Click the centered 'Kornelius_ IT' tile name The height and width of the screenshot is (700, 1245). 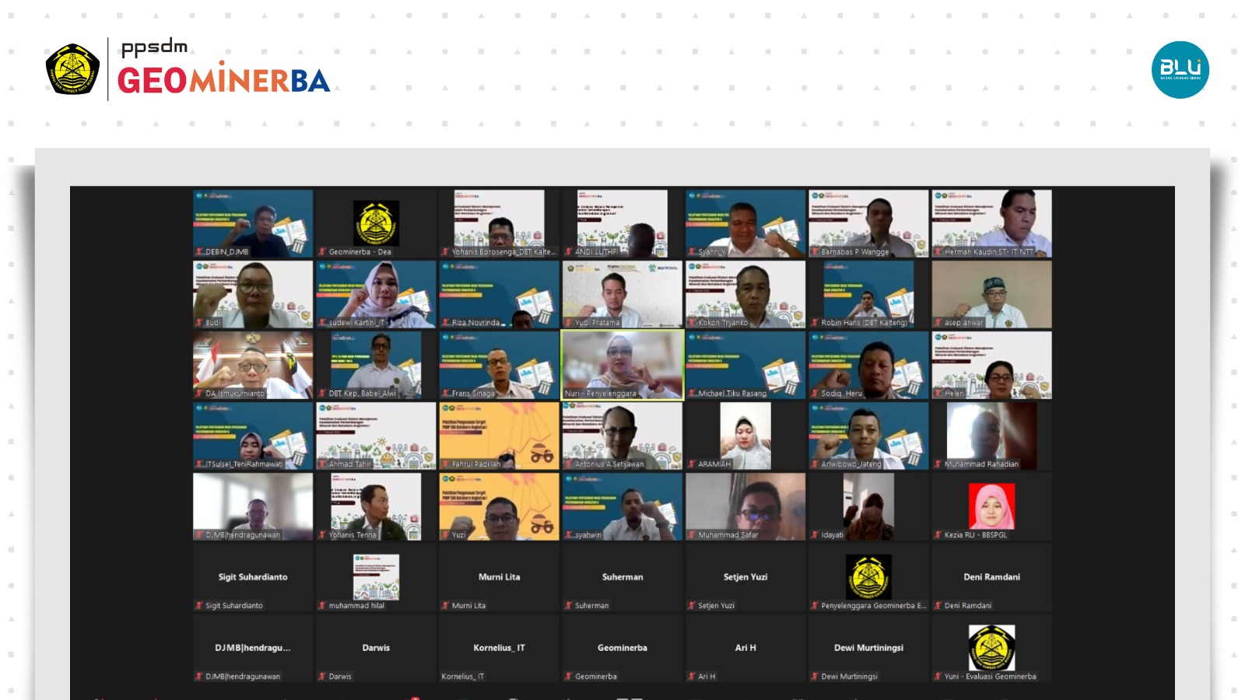(499, 648)
